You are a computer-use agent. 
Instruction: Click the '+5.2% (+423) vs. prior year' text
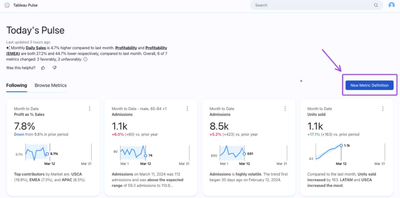pos(234,134)
